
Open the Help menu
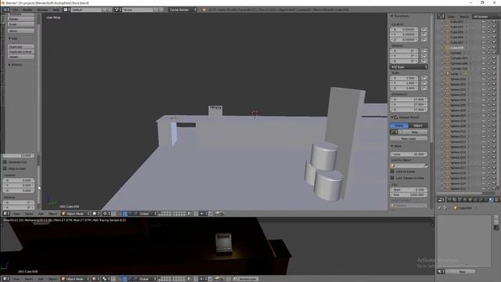[x=56, y=10]
